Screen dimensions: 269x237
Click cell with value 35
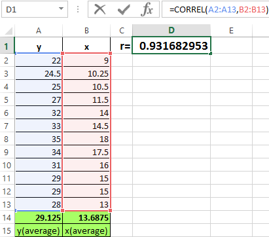(x=39, y=139)
